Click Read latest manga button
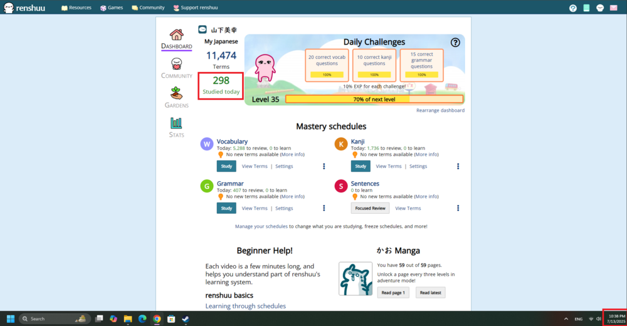 [430, 293]
